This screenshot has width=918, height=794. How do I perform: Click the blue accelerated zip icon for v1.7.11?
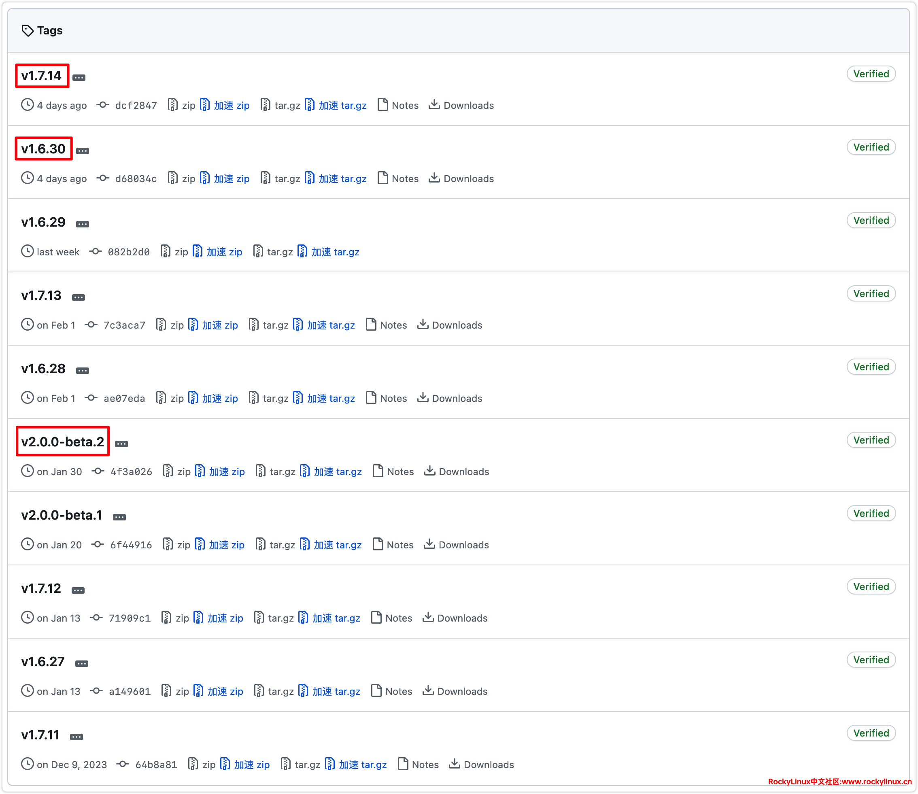[x=225, y=764]
